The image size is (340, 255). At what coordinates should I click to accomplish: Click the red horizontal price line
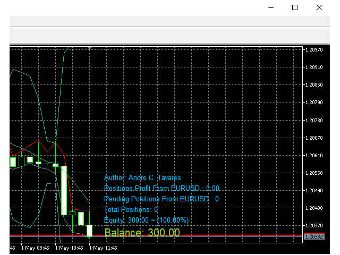pos(156,235)
